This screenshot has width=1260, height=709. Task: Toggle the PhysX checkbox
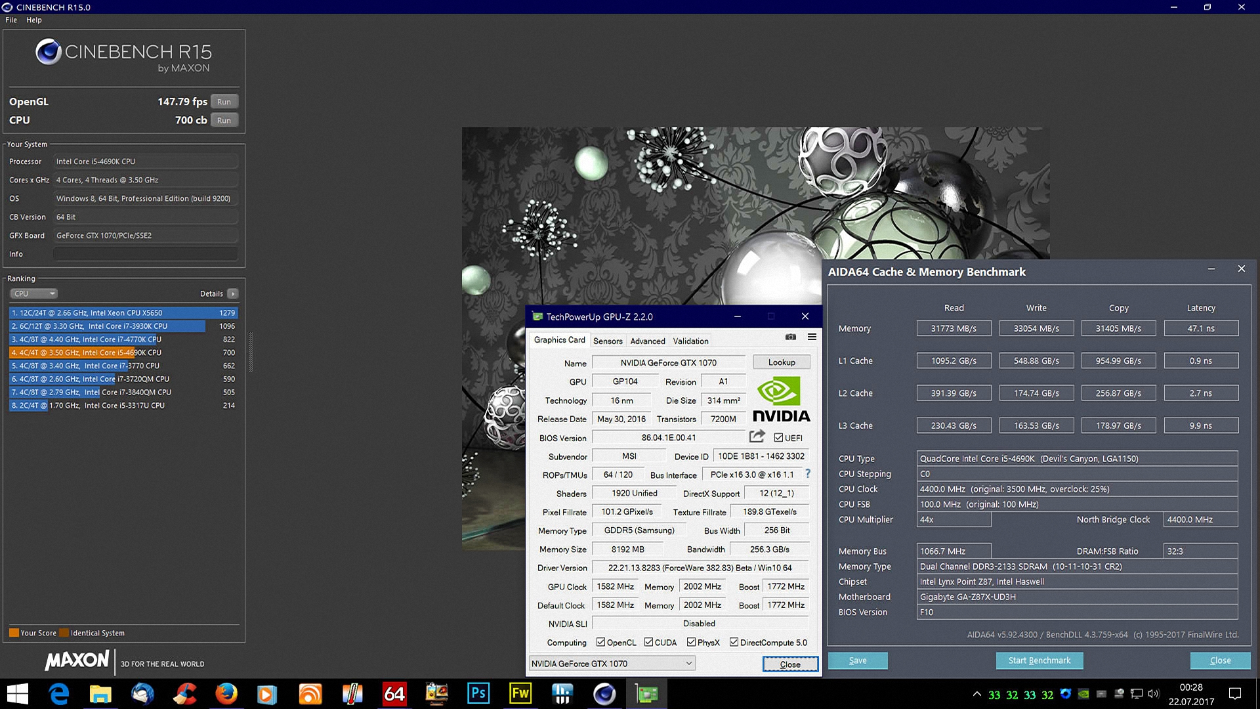[x=691, y=643]
